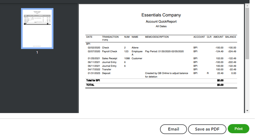Image resolution: width=255 pixels, height=137 pixels.
Task: Click the MEMO/DESCRIPTION column header
Action: pos(157,37)
